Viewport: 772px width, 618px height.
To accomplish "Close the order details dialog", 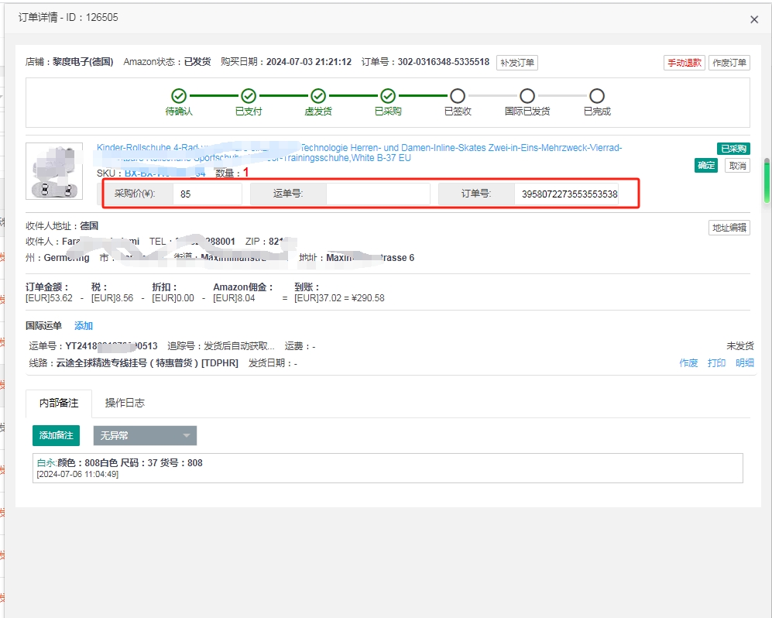I will tap(754, 20).
